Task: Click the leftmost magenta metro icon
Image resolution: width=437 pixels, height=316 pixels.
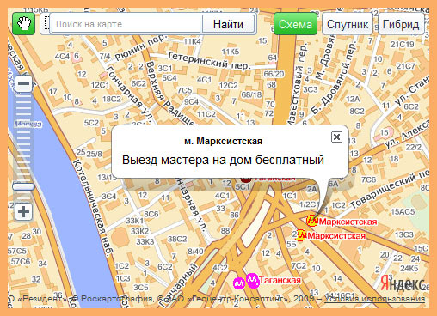Action: 239,283
